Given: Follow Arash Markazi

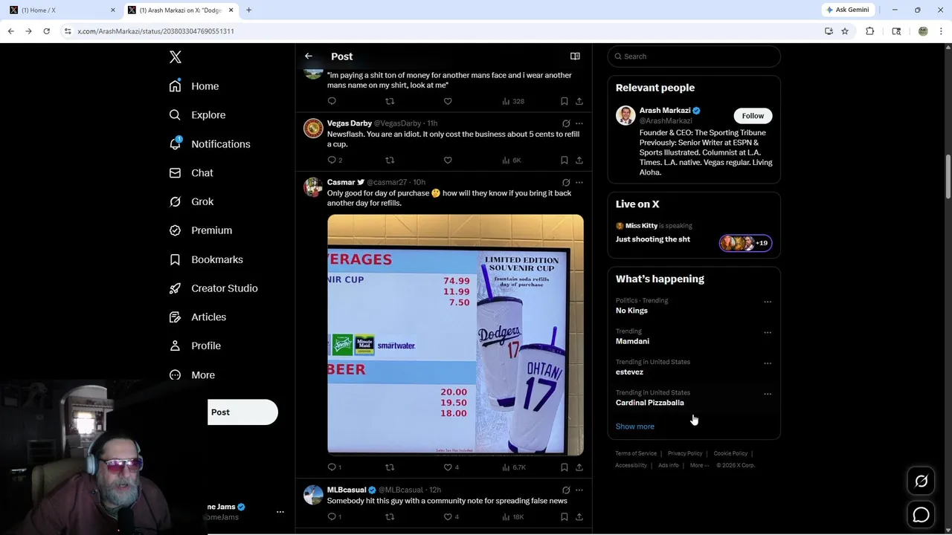Looking at the screenshot, I should coord(753,116).
